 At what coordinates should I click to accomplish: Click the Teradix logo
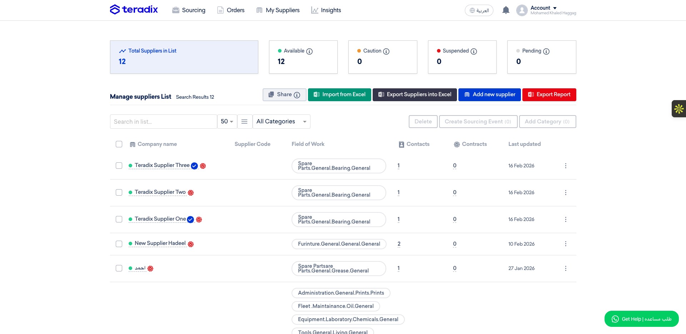[134, 10]
